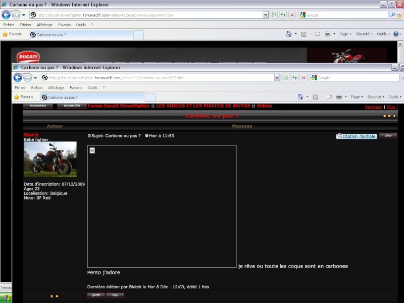Viewport: 404px width, 303px height.
Task: Open Sécurité dropdown in front window
Action: 376,97
